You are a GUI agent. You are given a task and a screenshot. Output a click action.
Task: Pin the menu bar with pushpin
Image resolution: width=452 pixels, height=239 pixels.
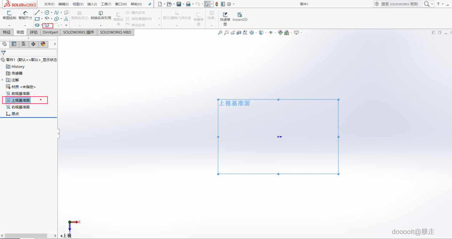[150, 4]
